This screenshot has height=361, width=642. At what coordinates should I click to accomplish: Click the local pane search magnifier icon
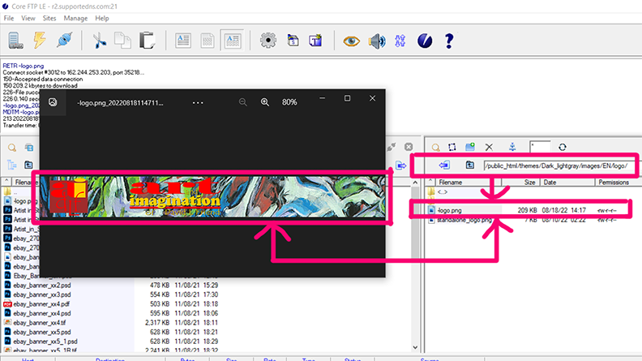(x=12, y=148)
